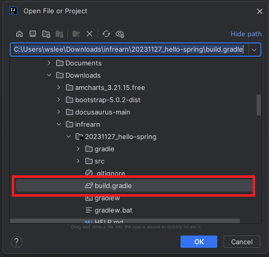Click the .gitignore file icon
The height and width of the screenshot is (257, 269).
pyautogui.click(x=89, y=173)
